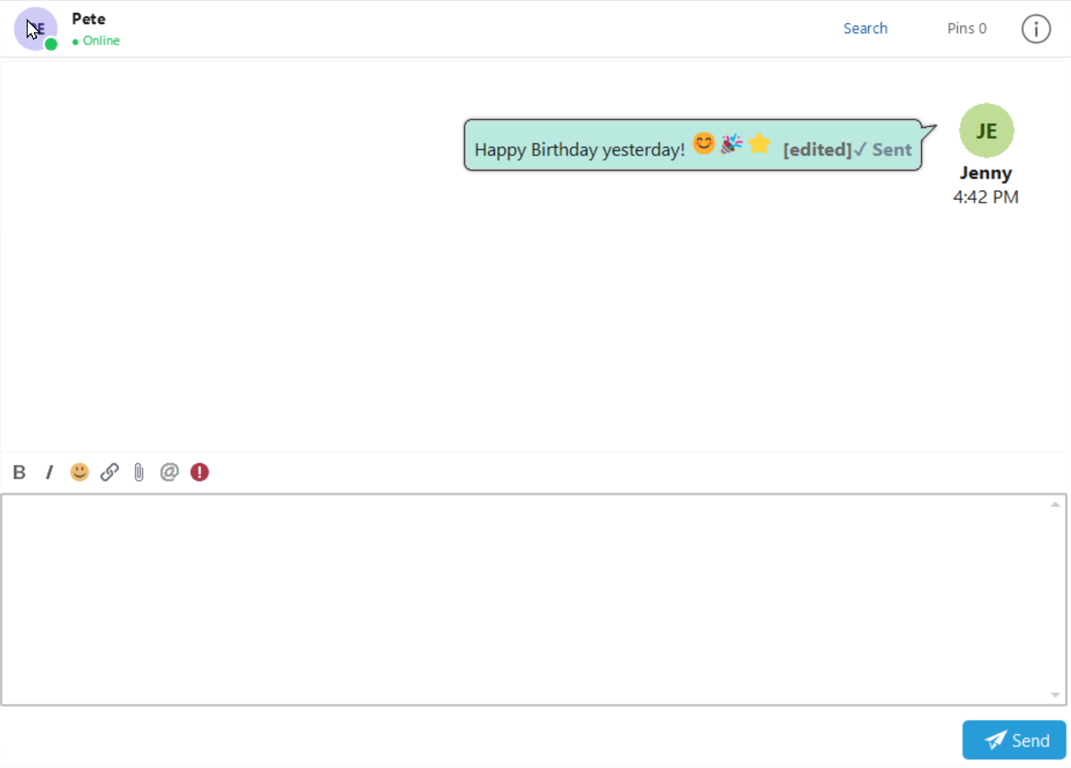This screenshot has height=768, width=1071.
Task: Click the party popper emoji in the message
Action: pyautogui.click(x=732, y=143)
